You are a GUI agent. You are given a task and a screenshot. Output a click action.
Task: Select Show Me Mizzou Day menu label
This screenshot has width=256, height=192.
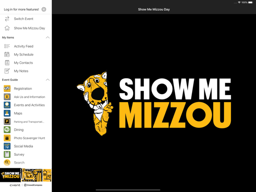[x=29, y=28]
